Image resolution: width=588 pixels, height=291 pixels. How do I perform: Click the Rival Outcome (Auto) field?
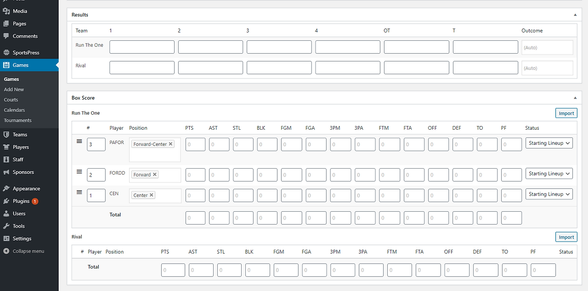(547, 68)
